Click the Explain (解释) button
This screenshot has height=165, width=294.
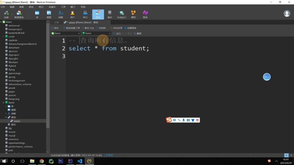pyautogui.click(x=138, y=34)
